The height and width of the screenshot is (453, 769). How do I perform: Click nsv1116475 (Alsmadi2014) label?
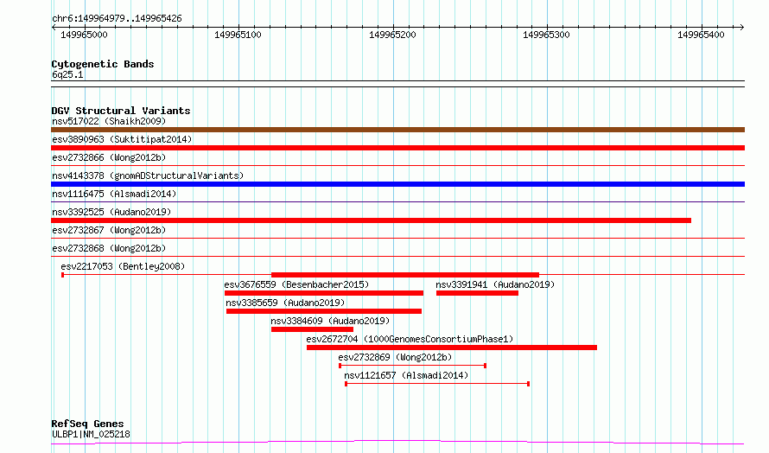tap(114, 194)
